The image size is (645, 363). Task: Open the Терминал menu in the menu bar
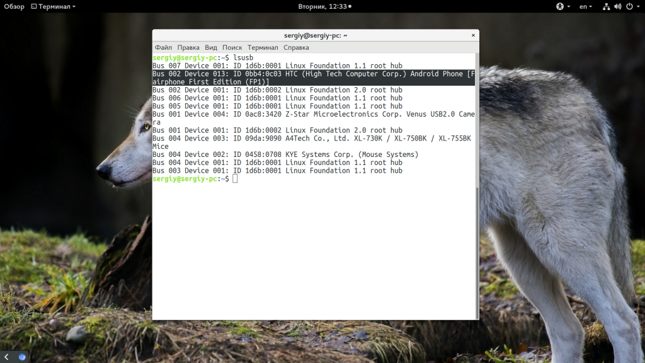[x=263, y=47]
